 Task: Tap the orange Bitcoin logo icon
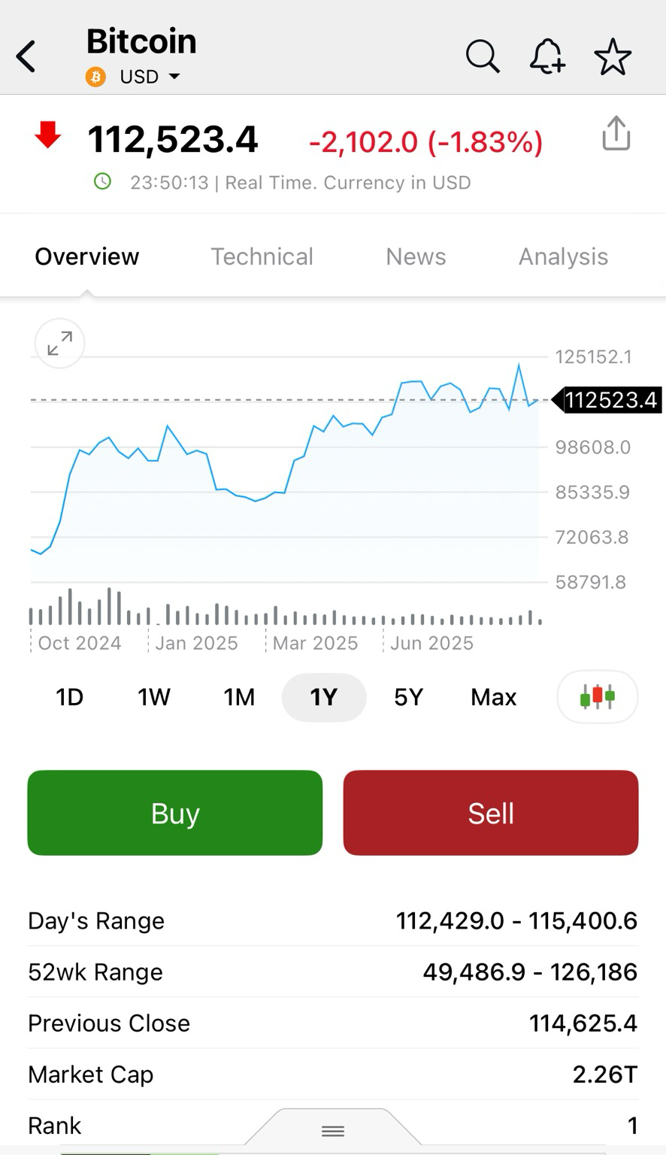(95, 77)
